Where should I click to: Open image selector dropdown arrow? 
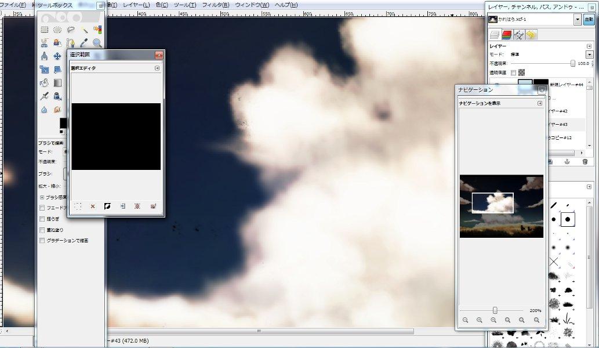578,20
